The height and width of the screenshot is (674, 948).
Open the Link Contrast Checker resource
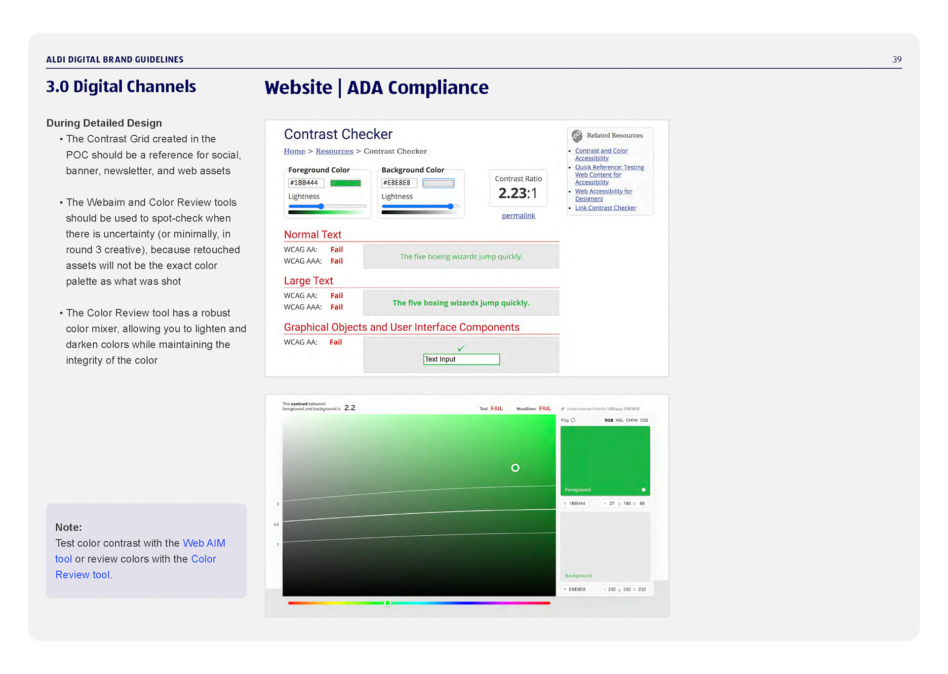click(x=605, y=208)
